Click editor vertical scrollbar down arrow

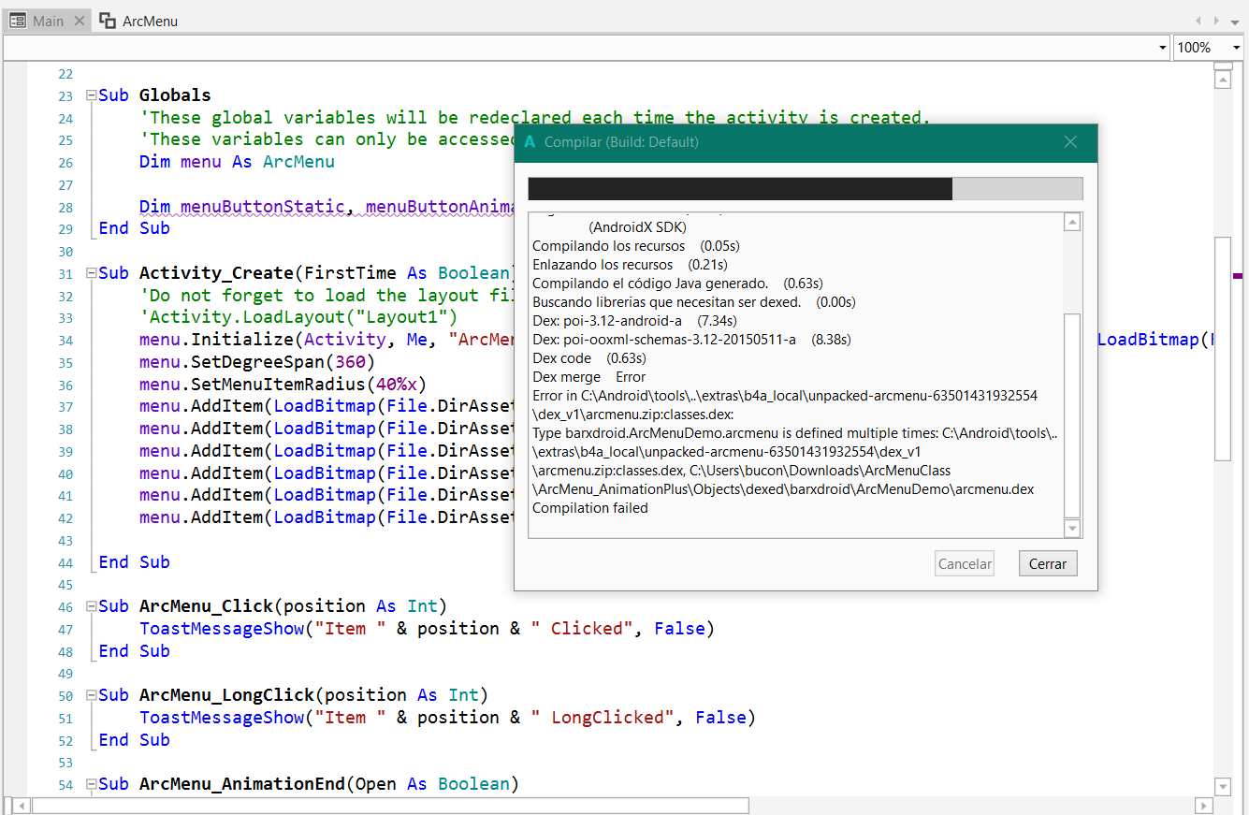[x=1223, y=786]
